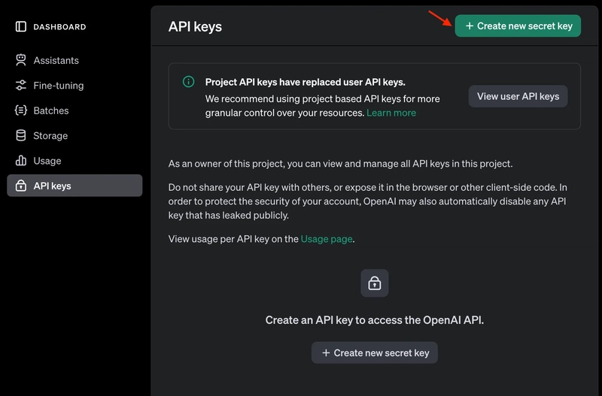Screen dimensions: 602x396
Task: Click the info circle icon in notice
Action: coord(188,82)
